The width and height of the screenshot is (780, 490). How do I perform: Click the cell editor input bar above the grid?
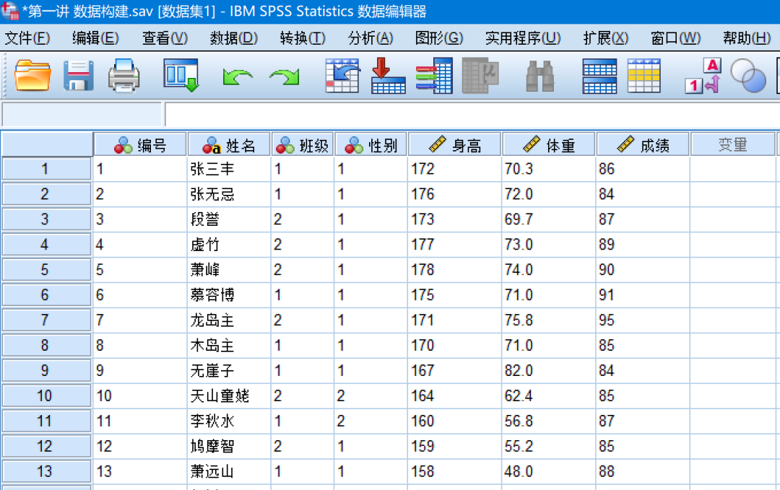point(472,115)
